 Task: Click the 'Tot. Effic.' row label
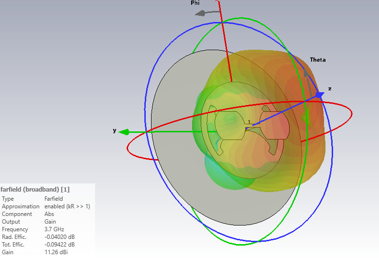coord(13,245)
